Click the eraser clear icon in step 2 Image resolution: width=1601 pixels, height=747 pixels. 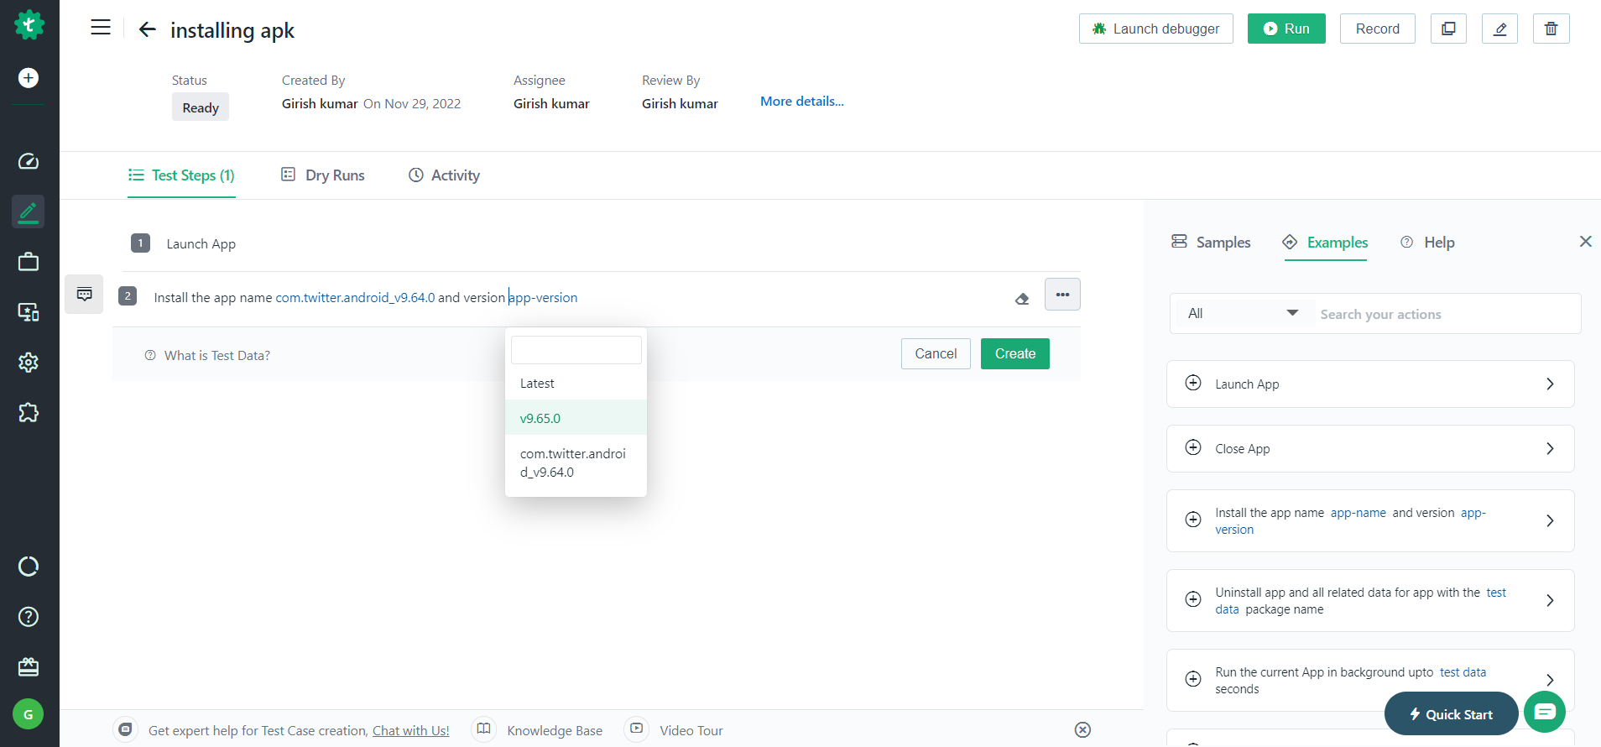[x=1022, y=298]
